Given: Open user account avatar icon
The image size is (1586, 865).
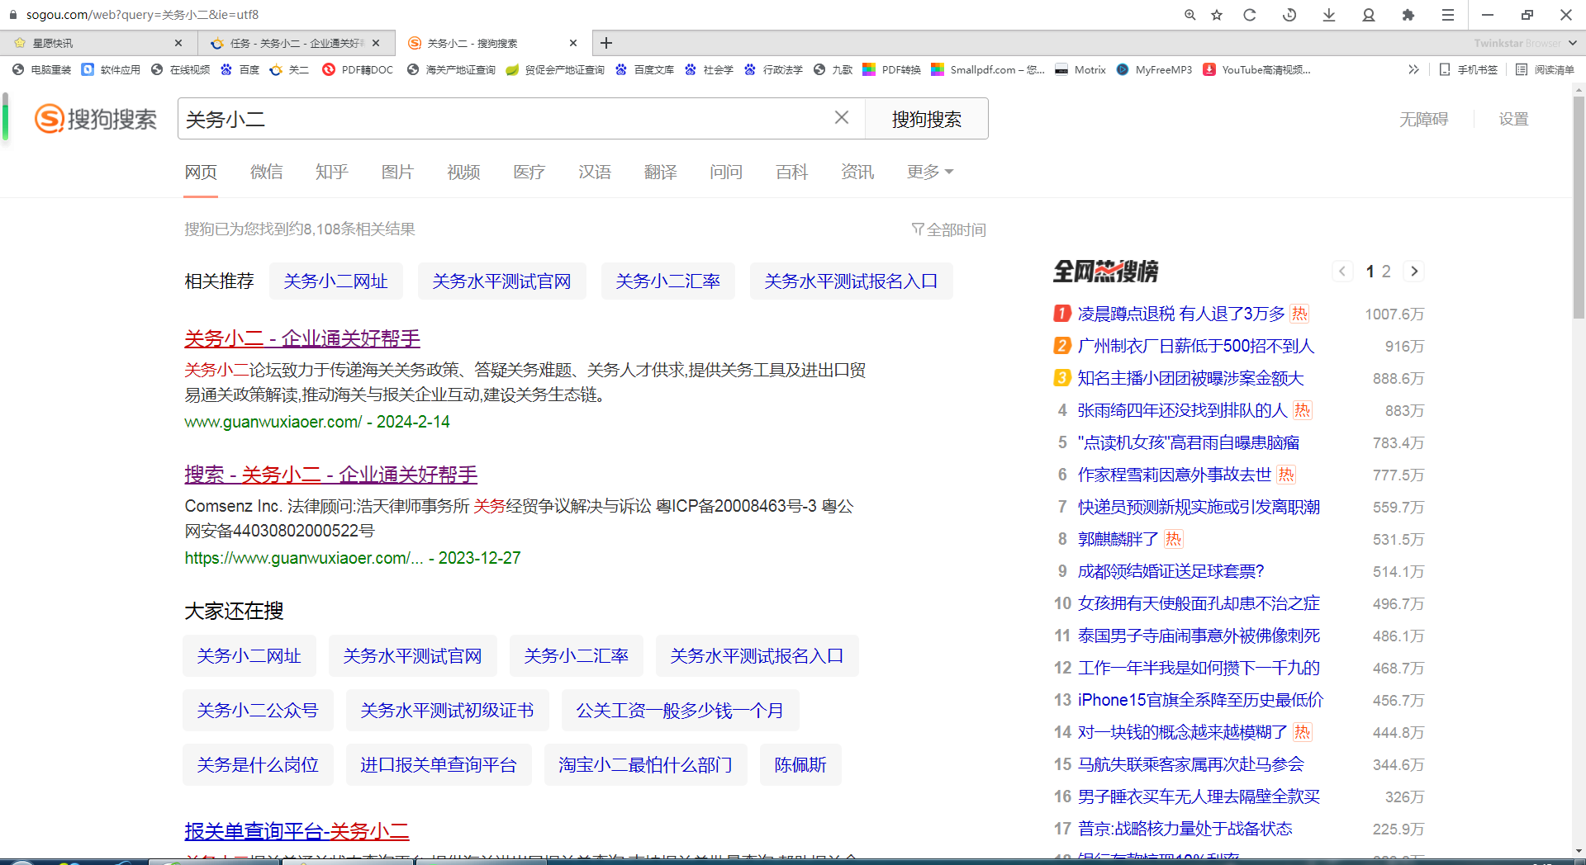Looking at the screenshot, I should tap(1369, 15).
